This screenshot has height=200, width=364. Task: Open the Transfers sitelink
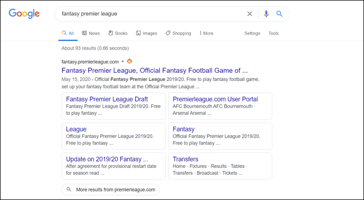pyautogui.click(x=186, y=159)
